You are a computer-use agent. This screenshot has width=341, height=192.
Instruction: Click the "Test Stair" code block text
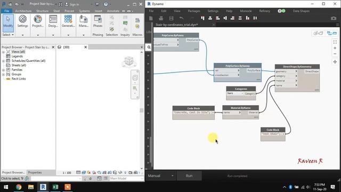(x=271, y=134)
